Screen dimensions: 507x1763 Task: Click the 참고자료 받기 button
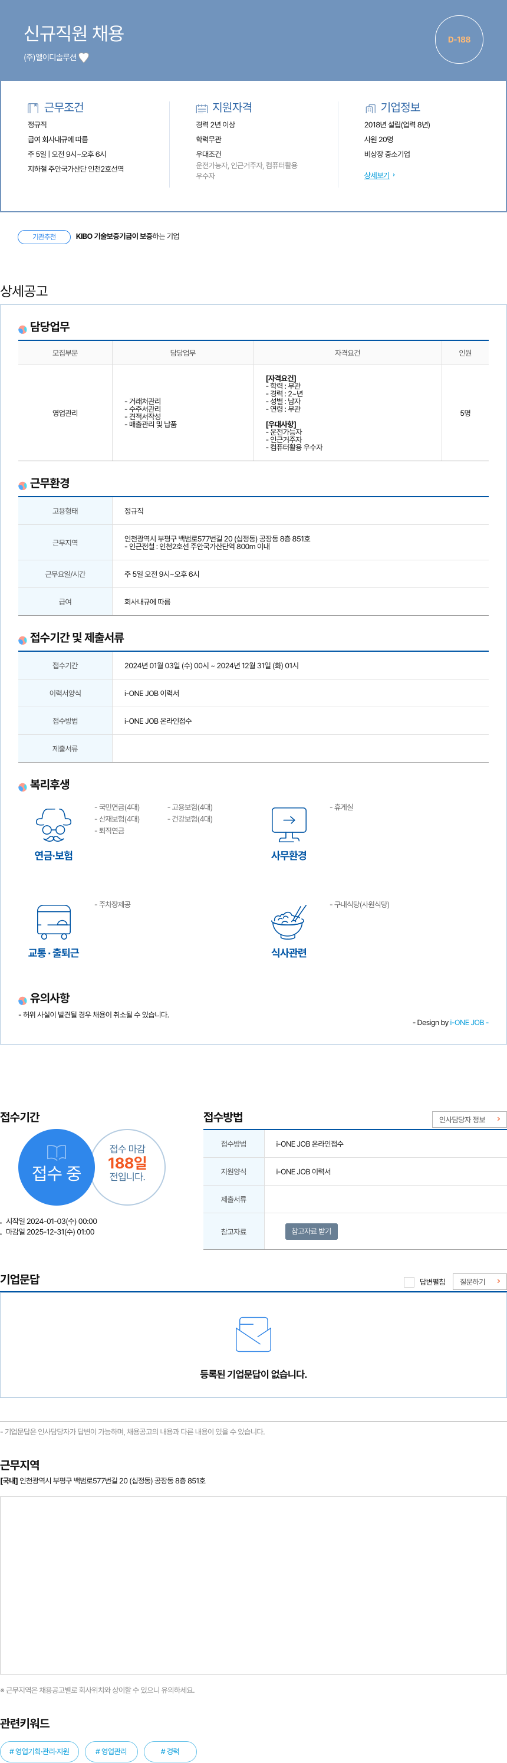click(311, 1231)
